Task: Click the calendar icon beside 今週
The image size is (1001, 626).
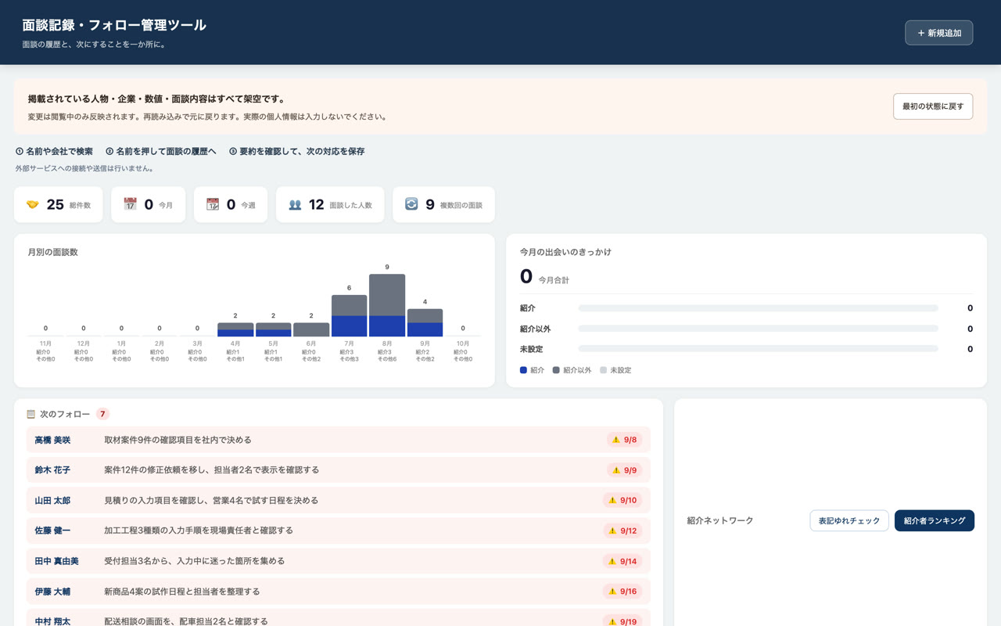Action: pyautogui.click(x=213, y=204)
